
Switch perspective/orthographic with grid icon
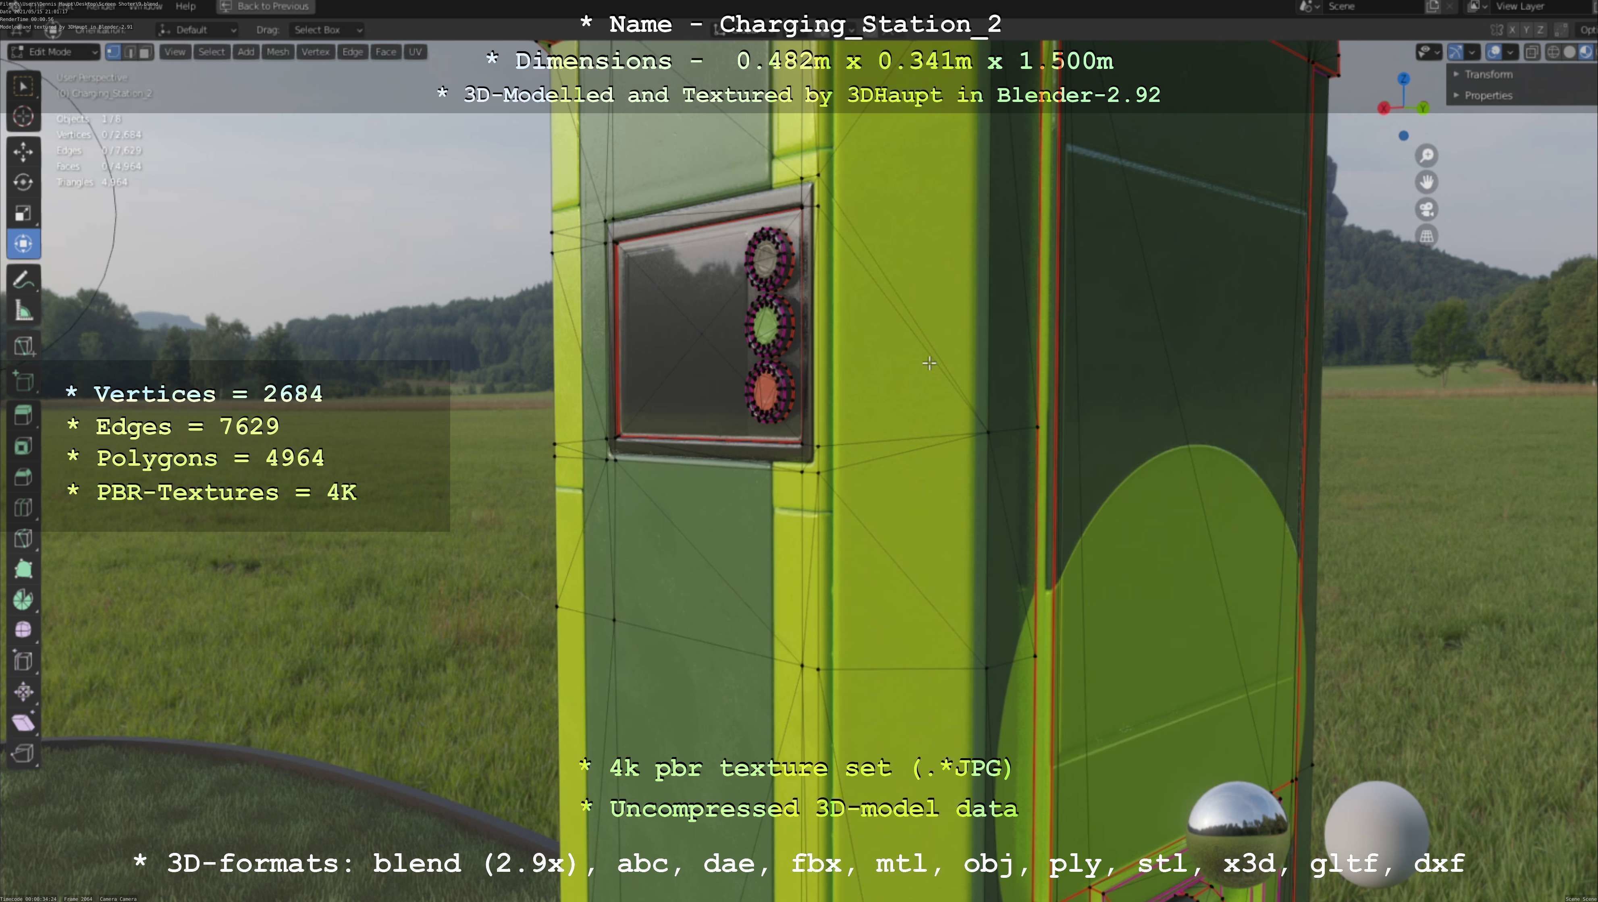pyautogui.click(x=1426, y=236)
